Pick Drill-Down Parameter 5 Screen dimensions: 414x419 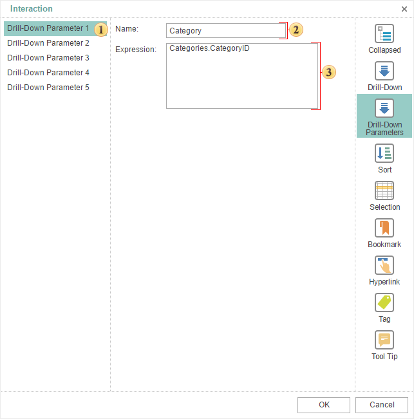[x=48, y=88]
